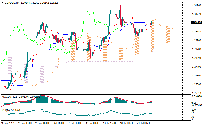Image resolution: width=202 pixels, height=126 pixels.
Task: Click the 1.26800 price axis label
Action: tap(196, 84)
